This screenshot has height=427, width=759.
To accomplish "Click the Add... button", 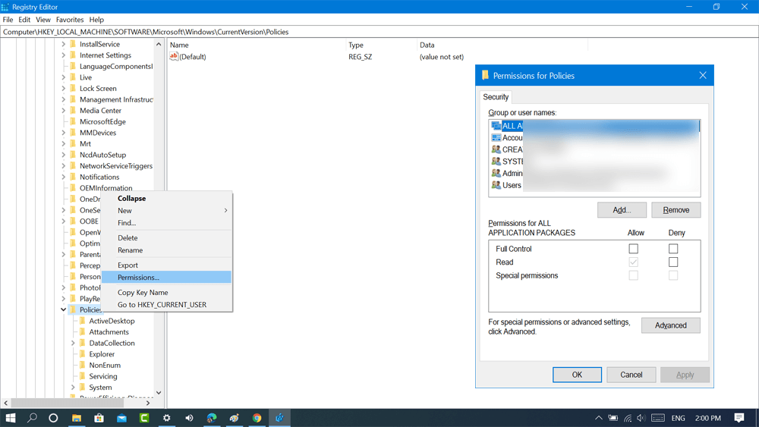I will pos(622,210).
